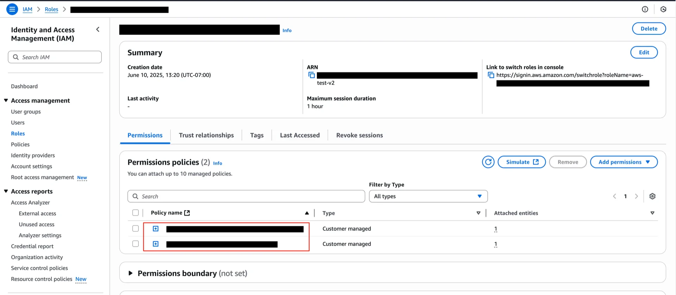Sort the Attached entities column arrow
Image resolution: width=676 pixels, height=295 pixels.
[652, 213]
